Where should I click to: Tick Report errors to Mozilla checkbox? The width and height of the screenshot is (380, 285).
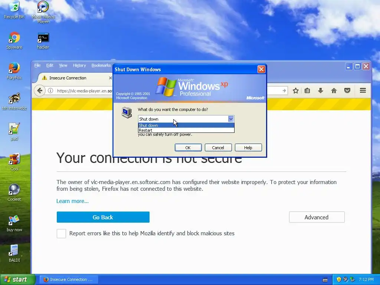pos(61,233)
